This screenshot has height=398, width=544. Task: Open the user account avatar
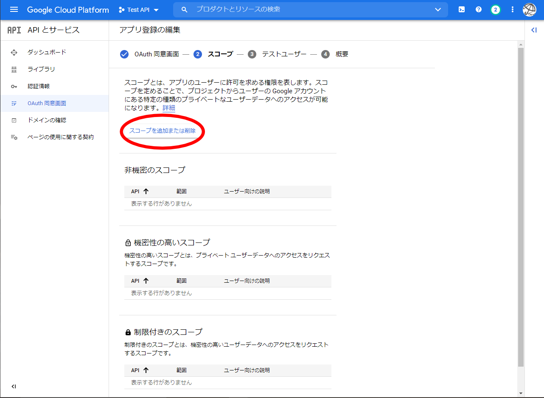(x=529, y=9)
